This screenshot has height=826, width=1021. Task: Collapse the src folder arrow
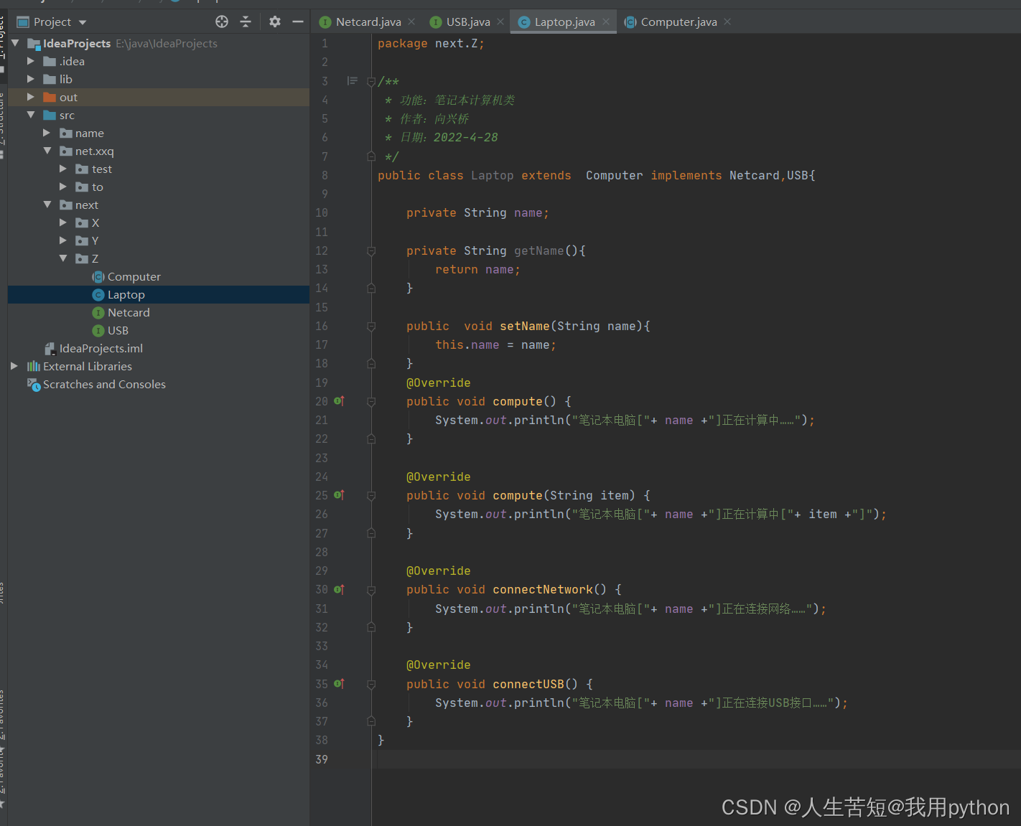coord(31,115)
